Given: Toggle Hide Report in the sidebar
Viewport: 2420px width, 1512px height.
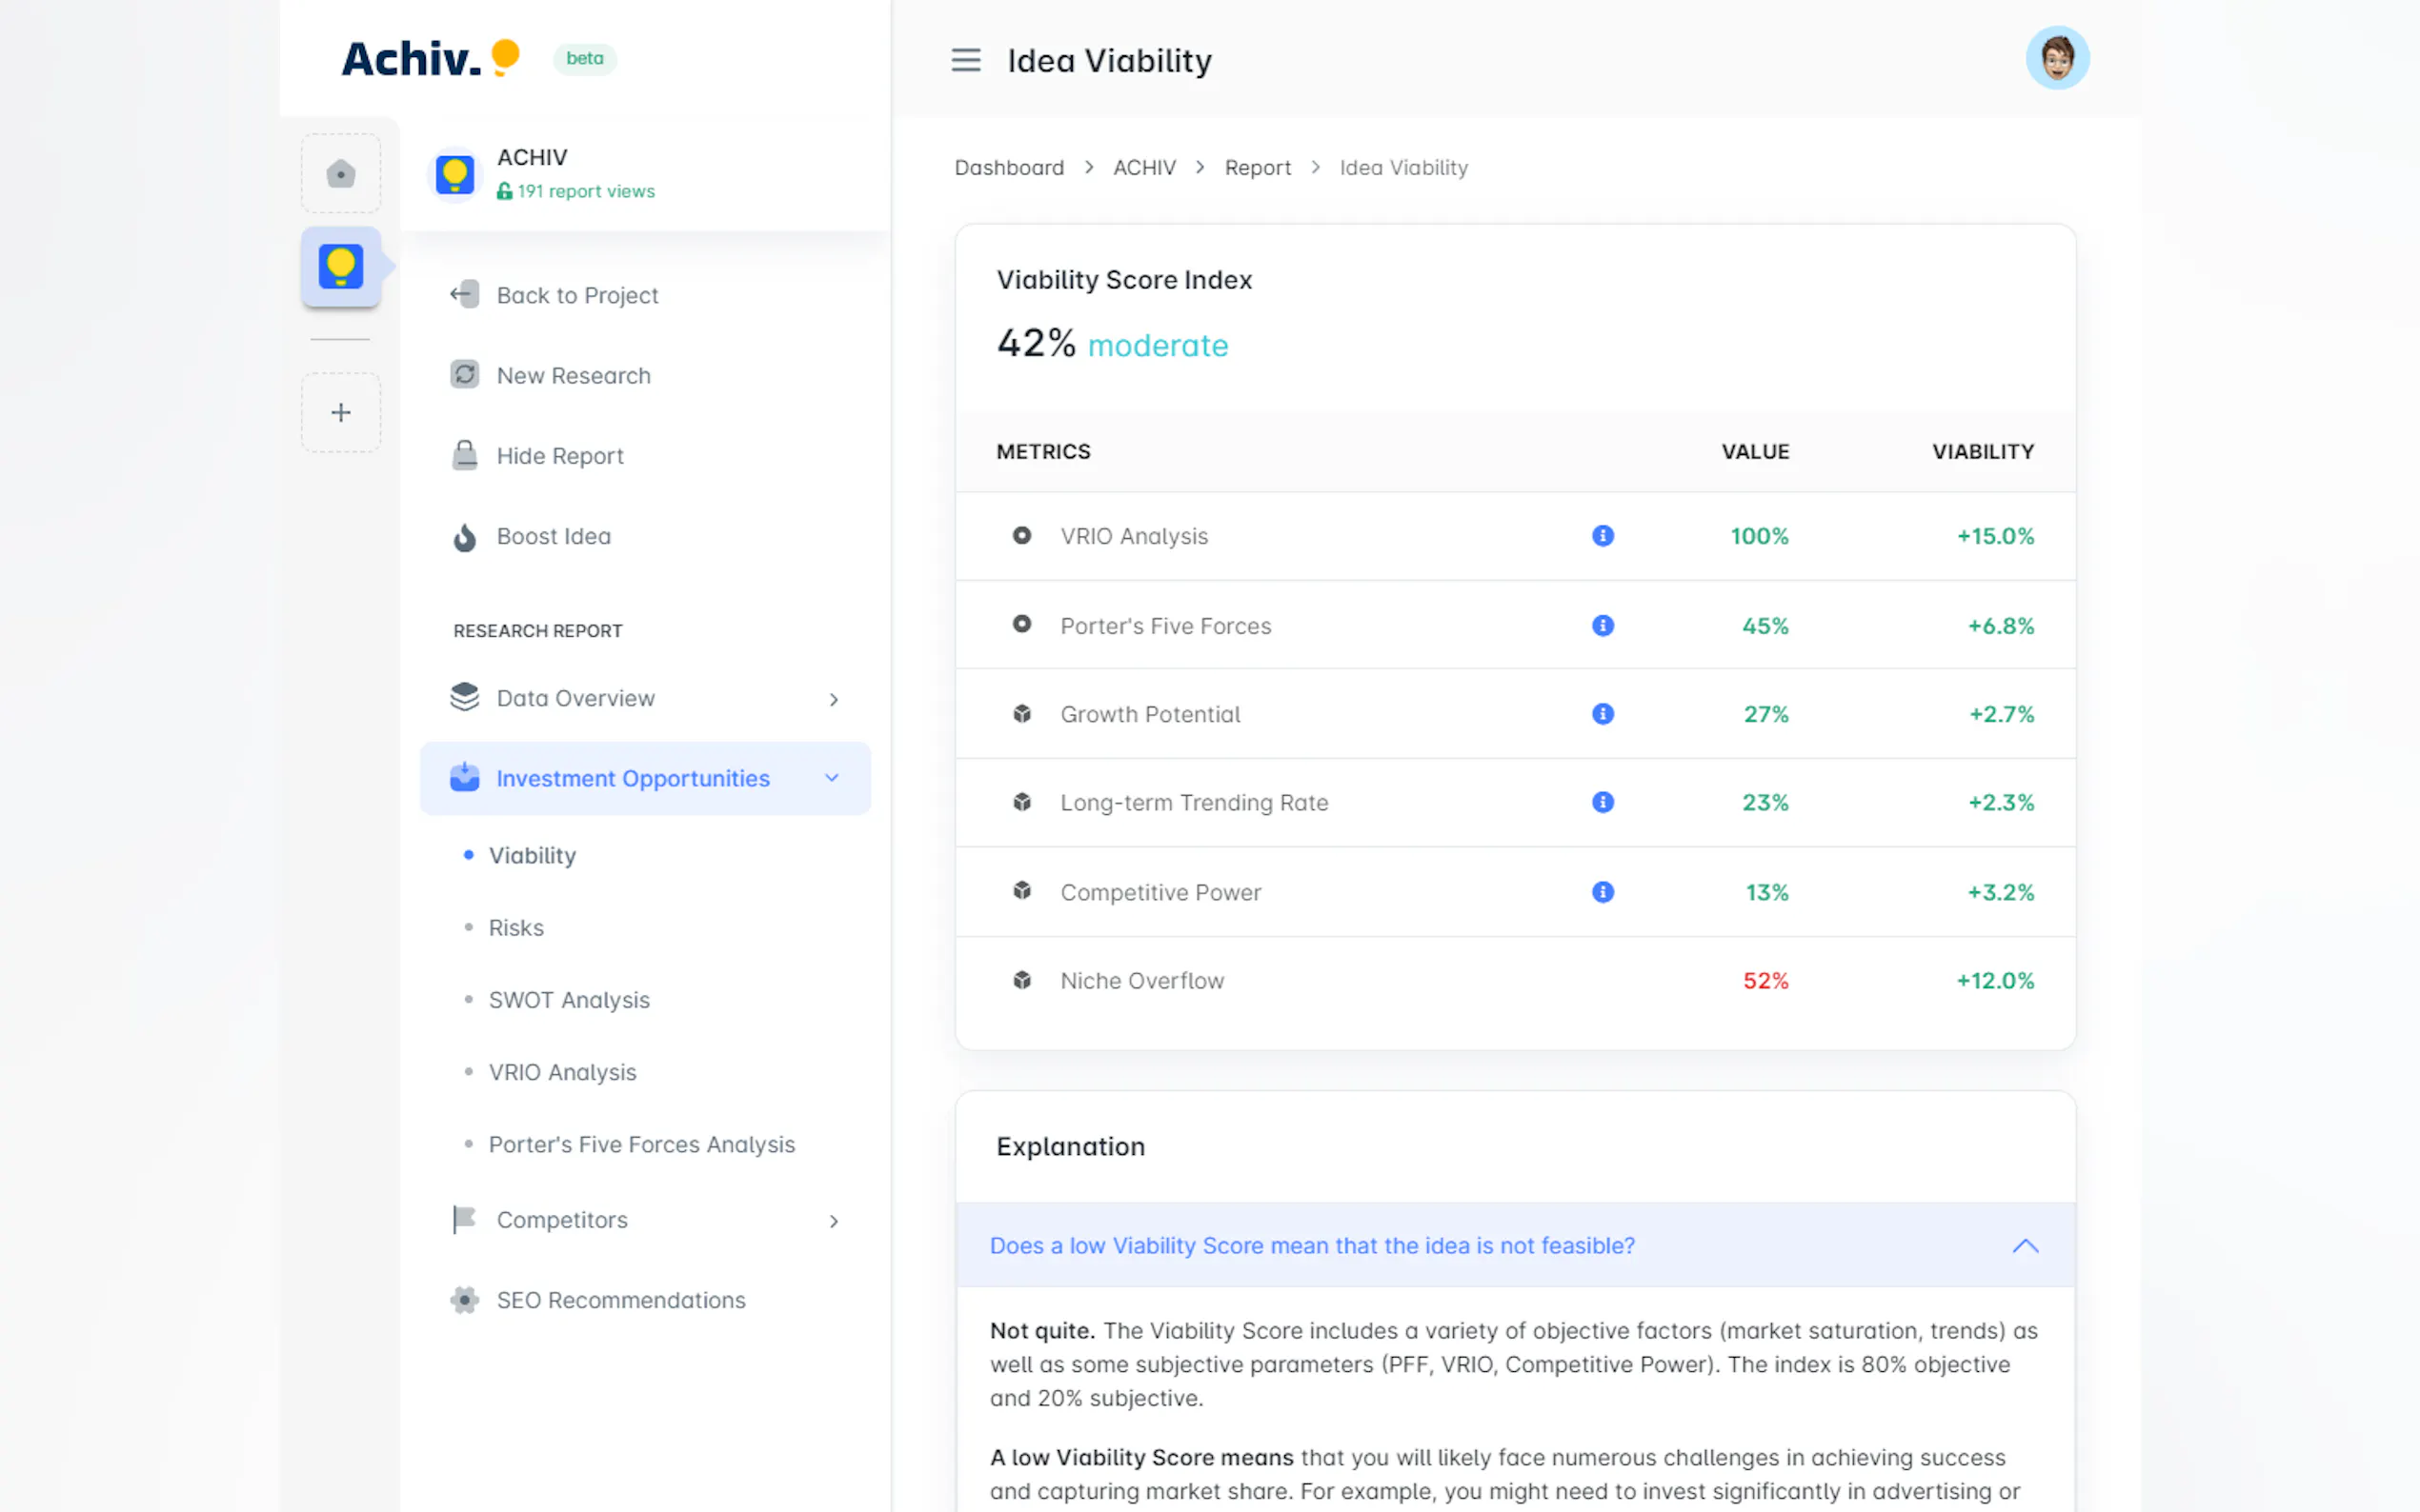Looking at the screenshot, I should click(559, 456).
